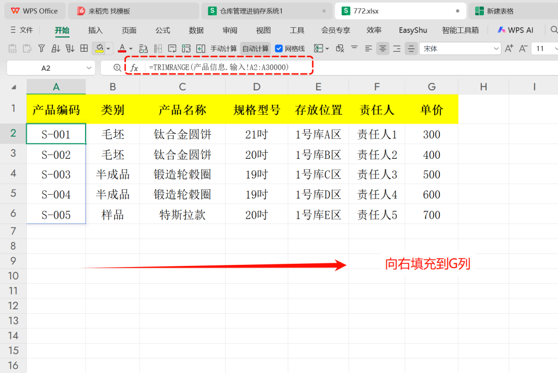Switch to manual calculation (手动计算)
The height and width of the screenshot is (373, 558).
point(223,49)
